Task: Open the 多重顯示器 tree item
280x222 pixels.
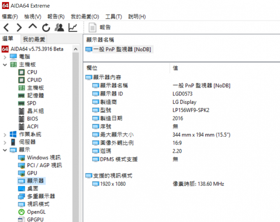Action: tap(37, 196)
